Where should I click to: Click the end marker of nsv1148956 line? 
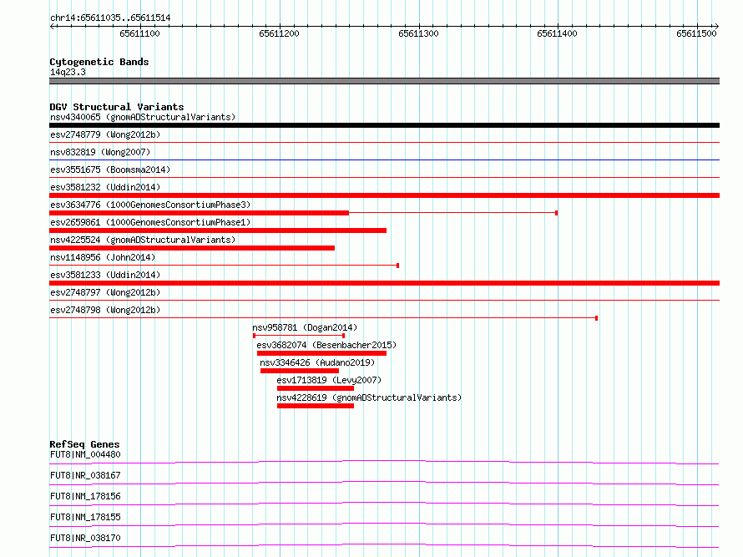pos(397,266)
